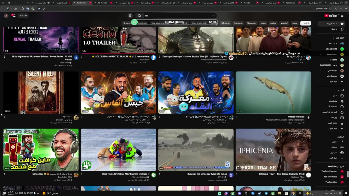Open Falcons subscription channel
Screen dimensions: 349x196
click(x=332, y=60)
